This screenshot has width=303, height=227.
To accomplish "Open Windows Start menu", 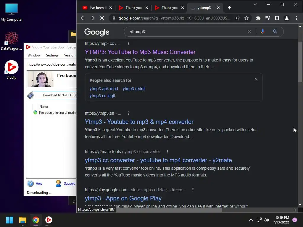I will 9,220.
